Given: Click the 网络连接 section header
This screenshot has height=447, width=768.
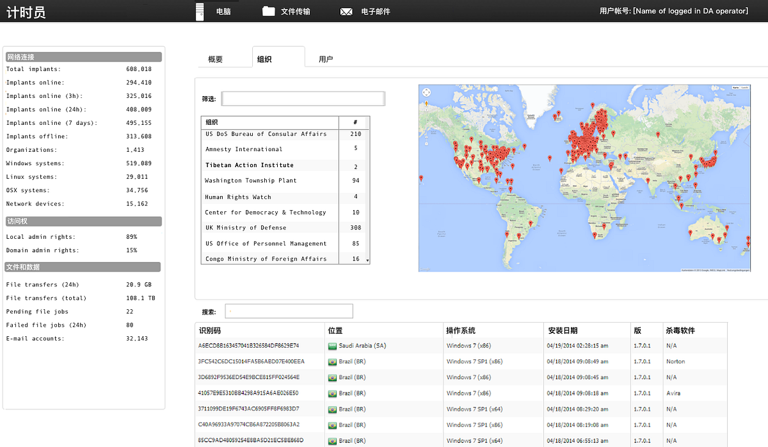Looking at the screenshot, I should [83, 57].
